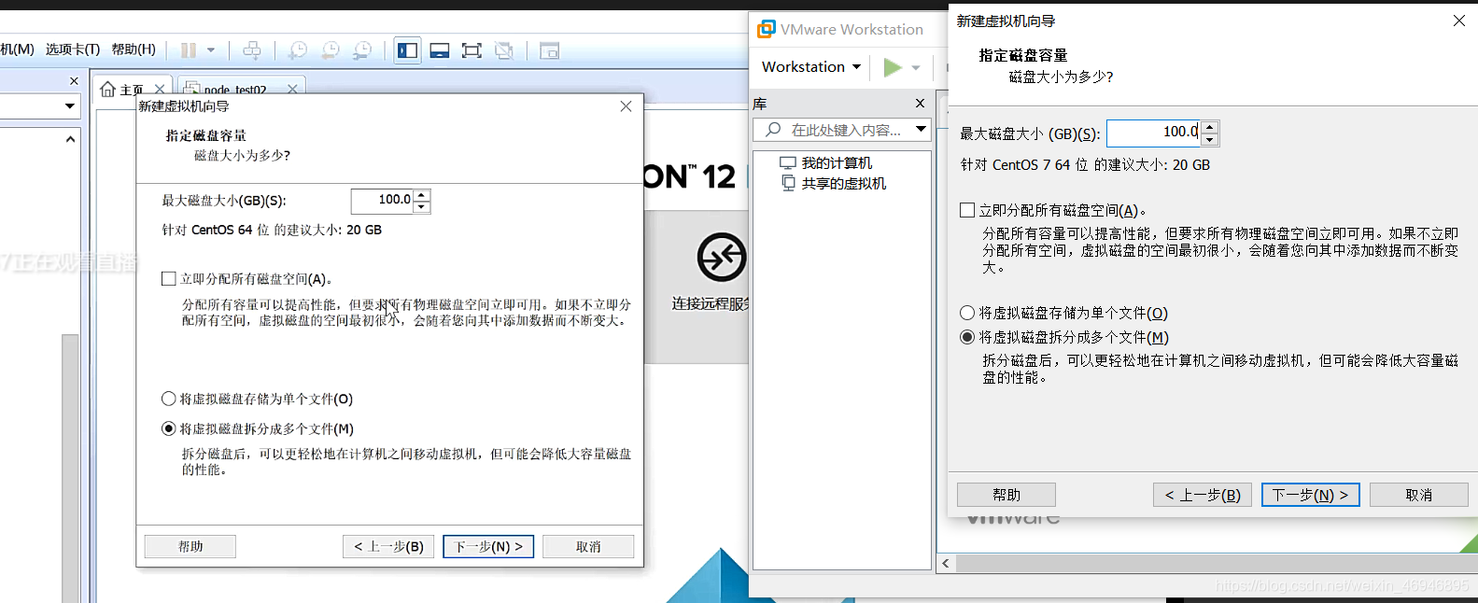The width and height of the screenshot is (1478, 603).
Task: Click 取消 in right wizard
Action: tap(1418, 495)
